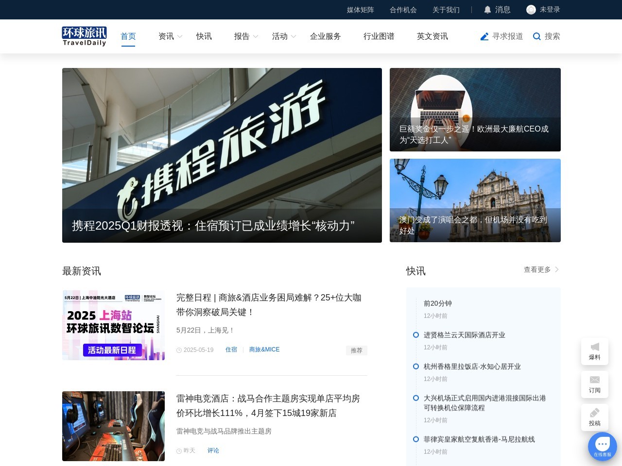622x466 pixels.
Task: Click the 快讯 section heading
Action: (416, 271)
